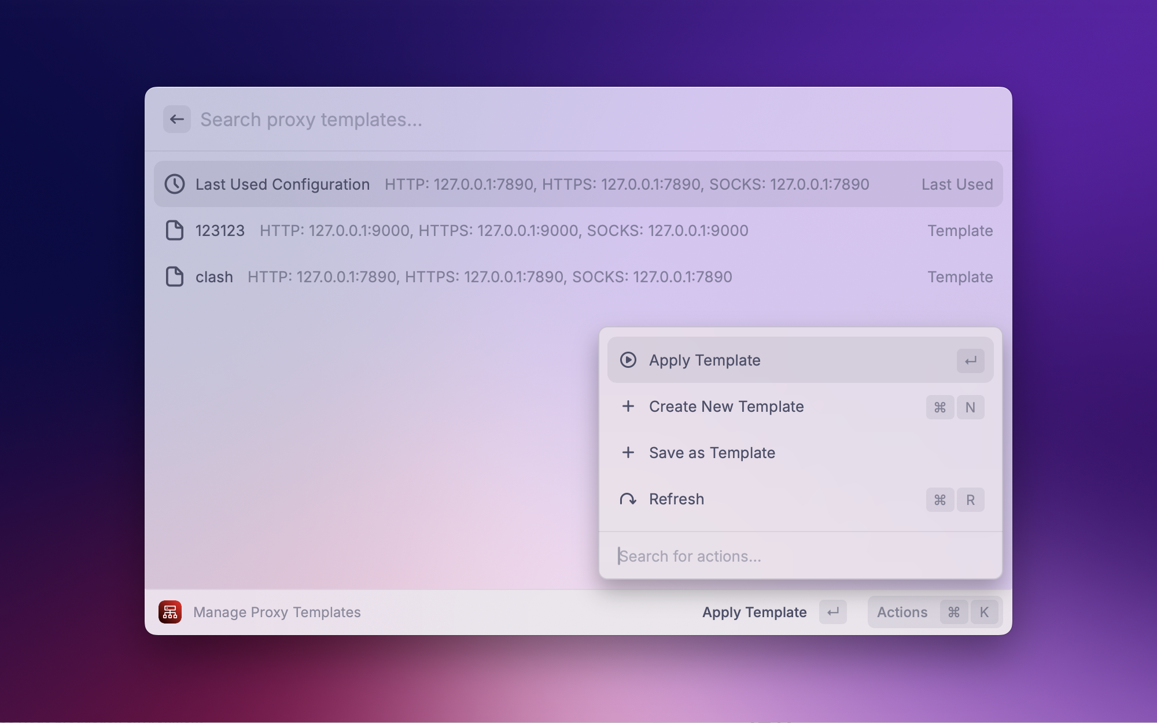This screenshot has width=1157, height=723.
Task: Click Apply Template in the bottom bar
Action: point(754,612)
